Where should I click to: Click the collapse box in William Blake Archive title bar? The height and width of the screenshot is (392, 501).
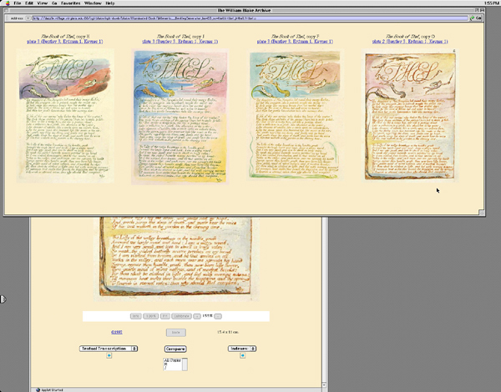tap(482, 11)
